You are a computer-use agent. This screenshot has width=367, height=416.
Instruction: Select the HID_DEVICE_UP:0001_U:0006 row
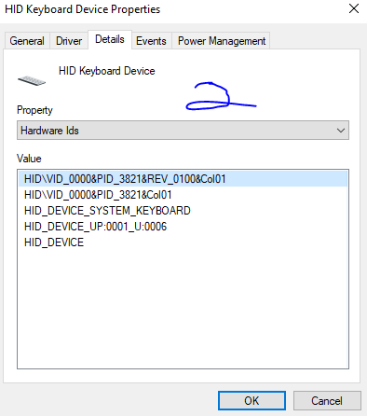click(x=183, y=227)
